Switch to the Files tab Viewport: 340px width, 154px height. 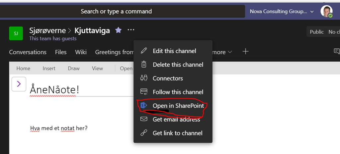point(61,52)
